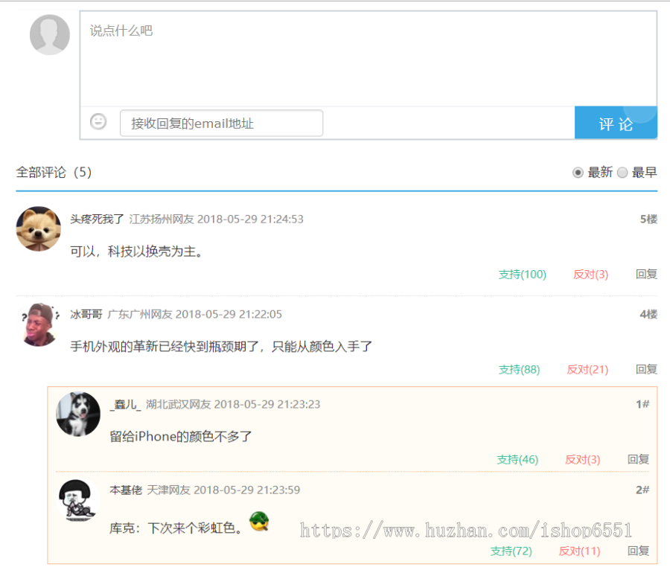Click 反对(3) on the 5楼 comment
670x573 pixels.
pos(590,274)
